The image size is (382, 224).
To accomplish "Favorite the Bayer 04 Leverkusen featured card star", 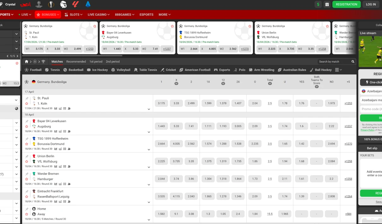I will click(172, 26).
